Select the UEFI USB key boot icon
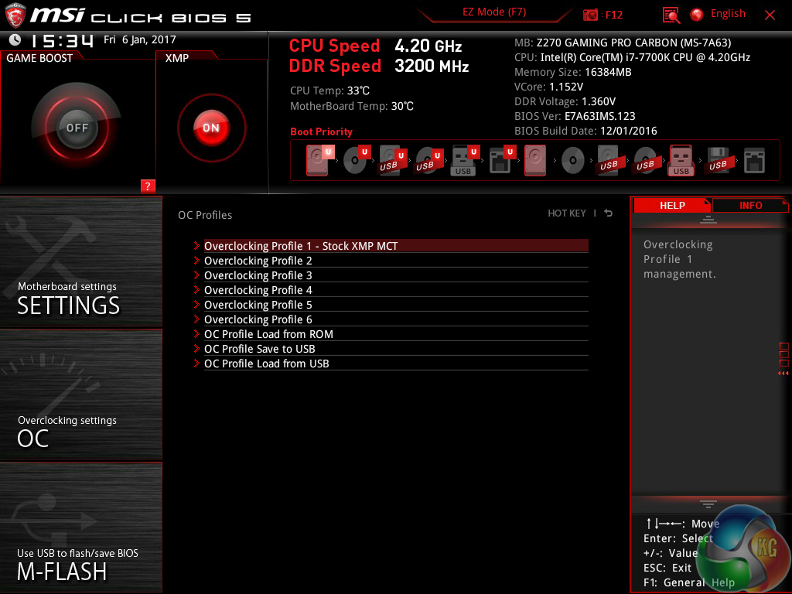This screenshot has height=594, width=792. pyautogui.click(x=464, y=161)
